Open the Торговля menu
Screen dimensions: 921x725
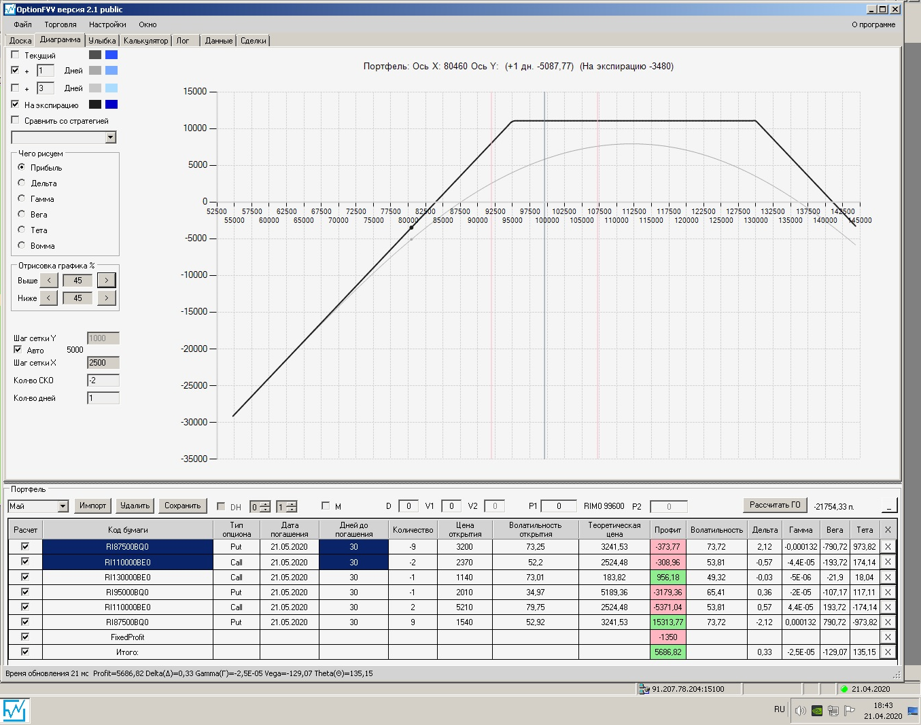point(60,24)
